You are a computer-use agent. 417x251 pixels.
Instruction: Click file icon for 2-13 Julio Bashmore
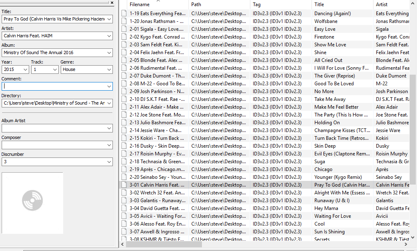click(x=124, y=123)
